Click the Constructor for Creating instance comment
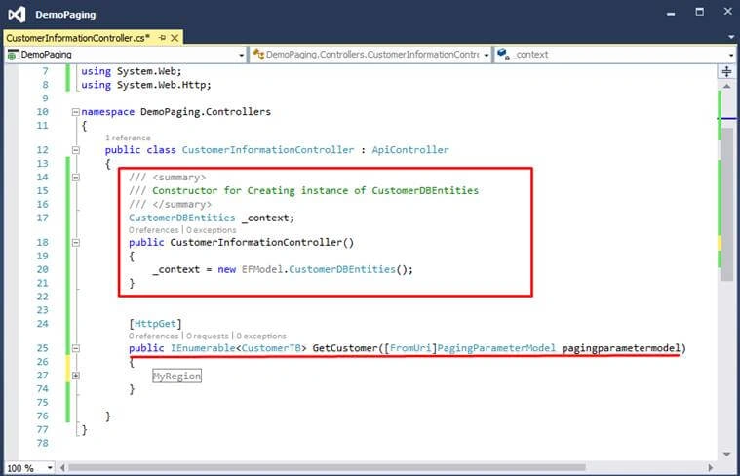Screen dimensions: 740x476 (x=315, y=191)
